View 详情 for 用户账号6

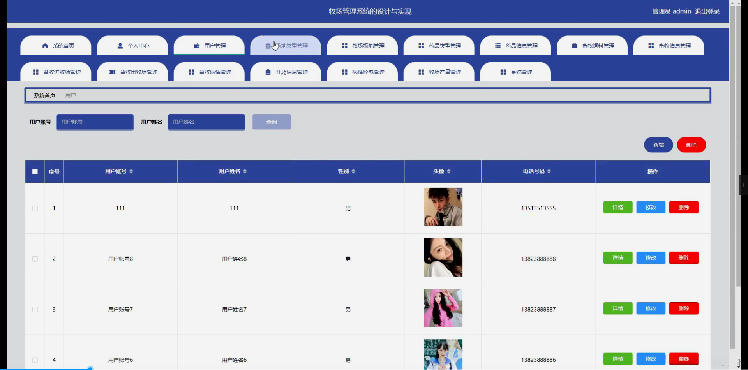coord(618,359)
